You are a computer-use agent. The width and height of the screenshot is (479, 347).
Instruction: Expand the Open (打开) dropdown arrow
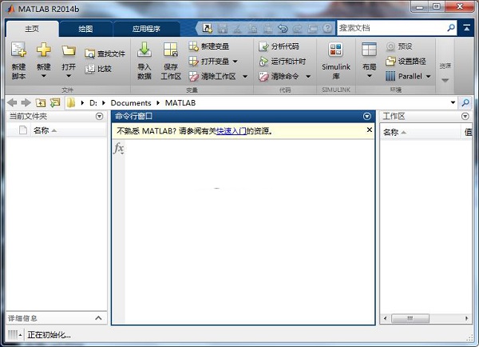pos(69,76)
